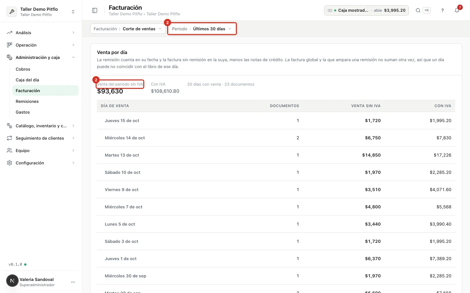Expand the Operación section chevron
The height and width of the screenshot is (293, 470).
[73, 45]
